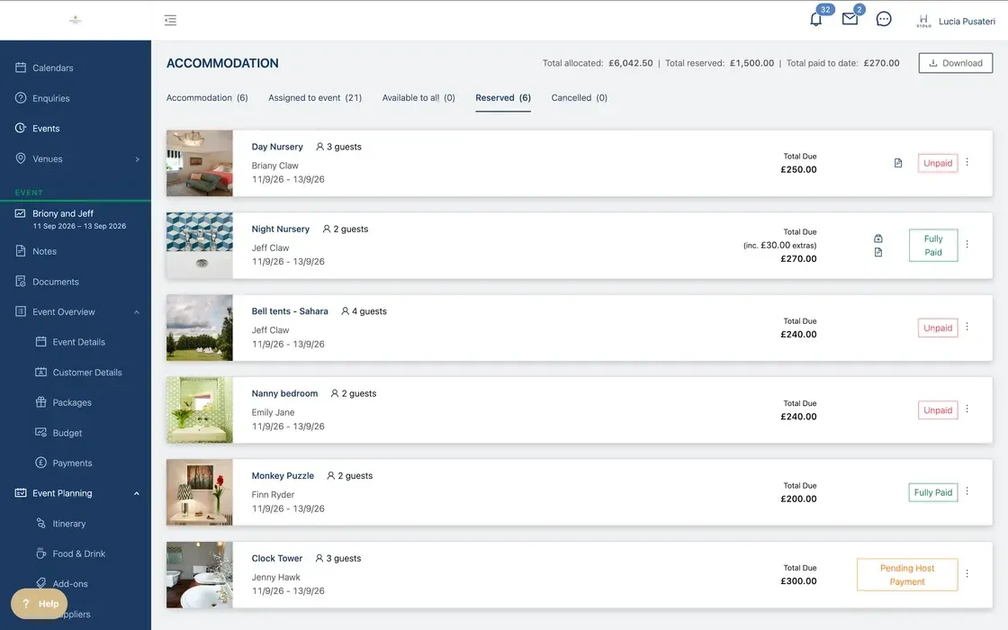Click the Enquiries icon in sidebar
This screenshot has width=1008, height=630.
tap(21, 98)
